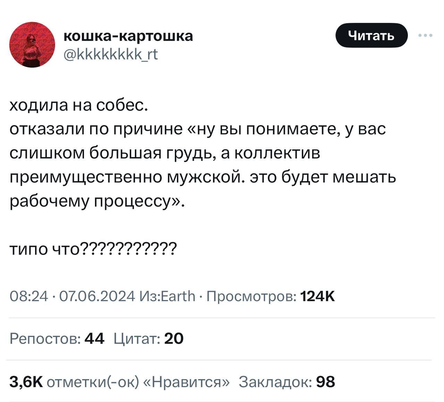
Task: Click the line starting "преимущественно мужской"
Action: [203, 177]
